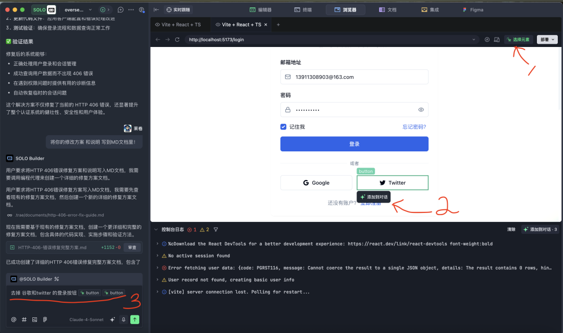Click the email address input field
Image resolution: width=563 pixels, height=333 pixels.
(x=354, y=77)
